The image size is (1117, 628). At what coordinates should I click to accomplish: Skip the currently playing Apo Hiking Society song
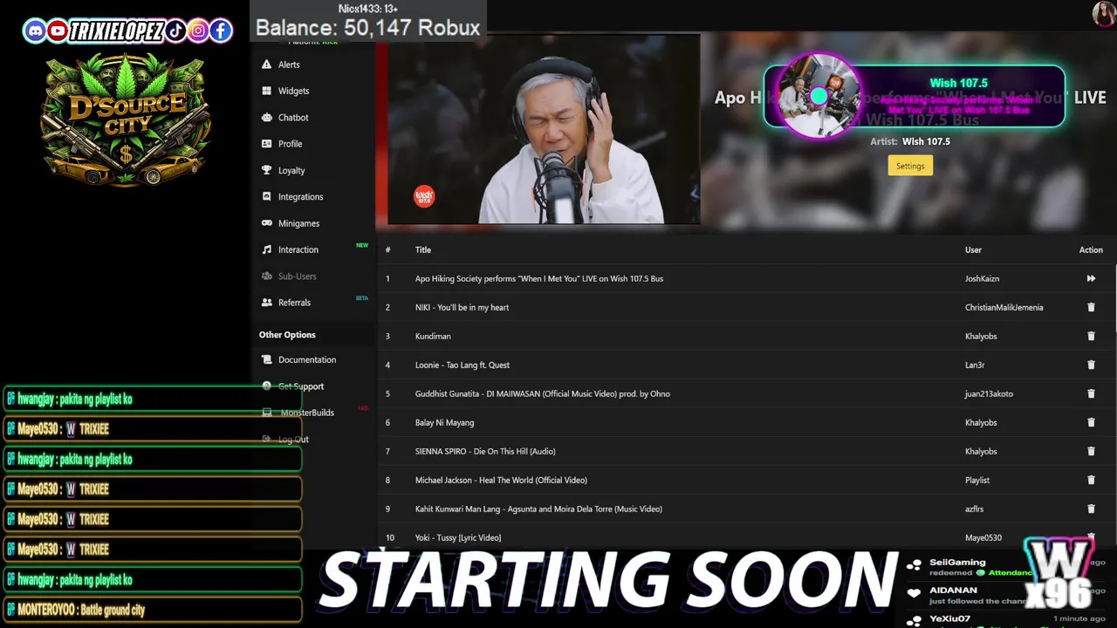point(1091,278)
